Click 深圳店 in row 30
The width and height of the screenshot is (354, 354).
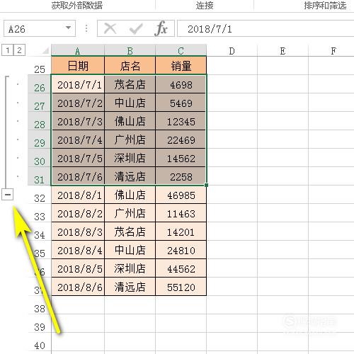130,158
